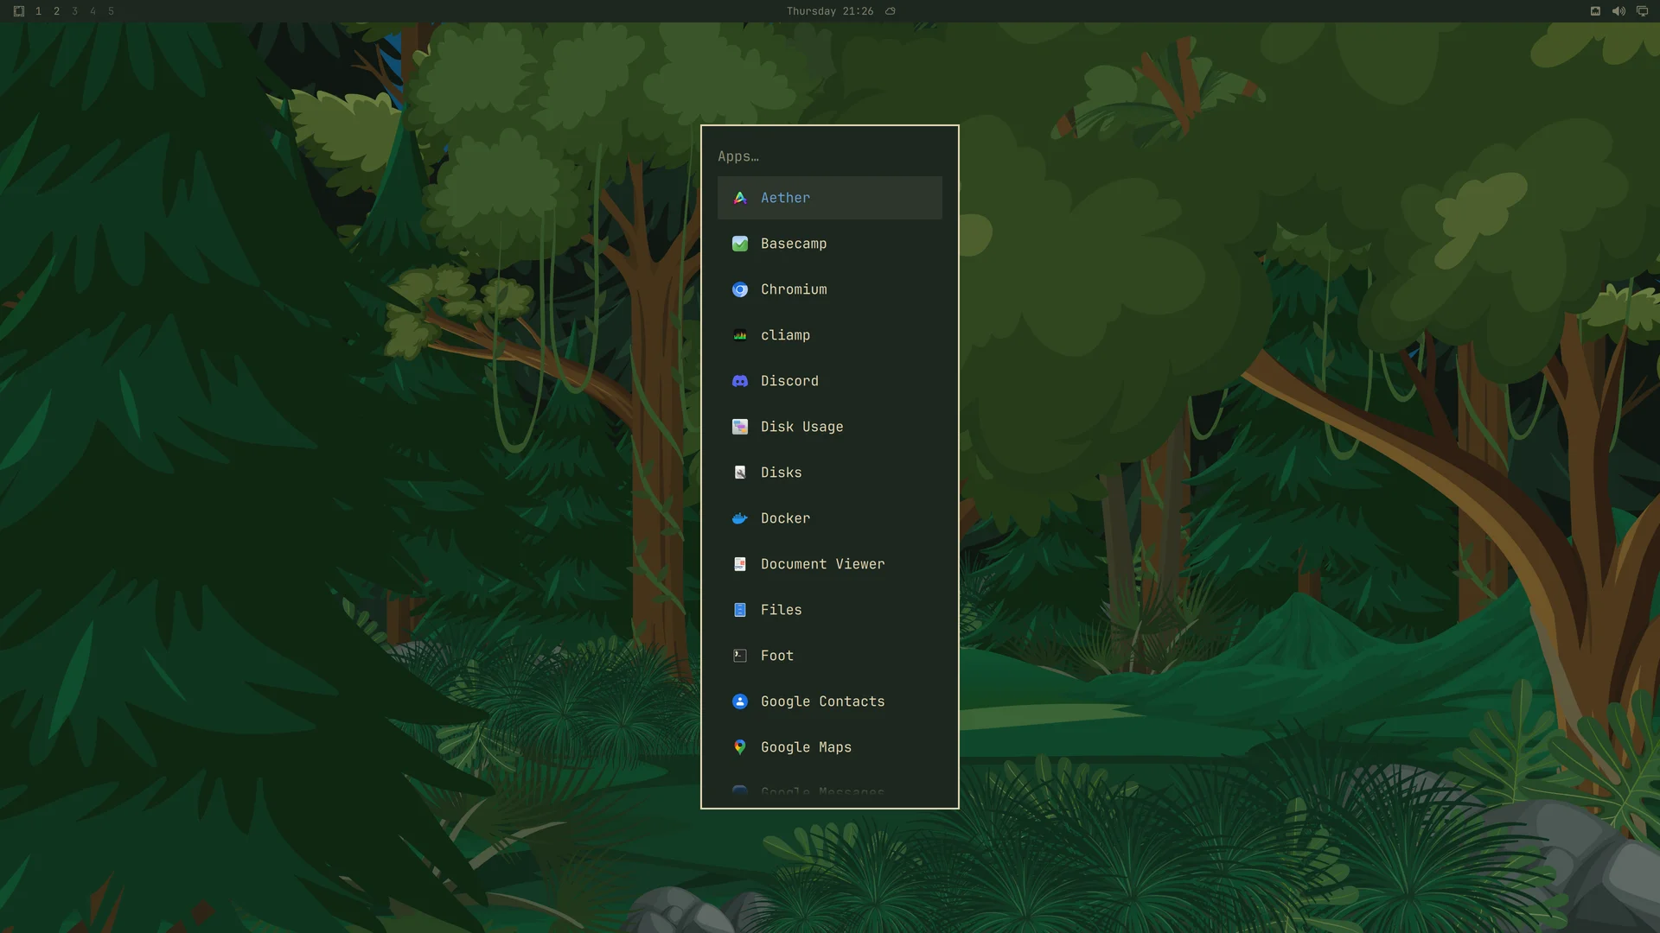Launch the Files app entry
Image resolution: width=1660 pixels, height=933 pixels.
pos(830,610)
